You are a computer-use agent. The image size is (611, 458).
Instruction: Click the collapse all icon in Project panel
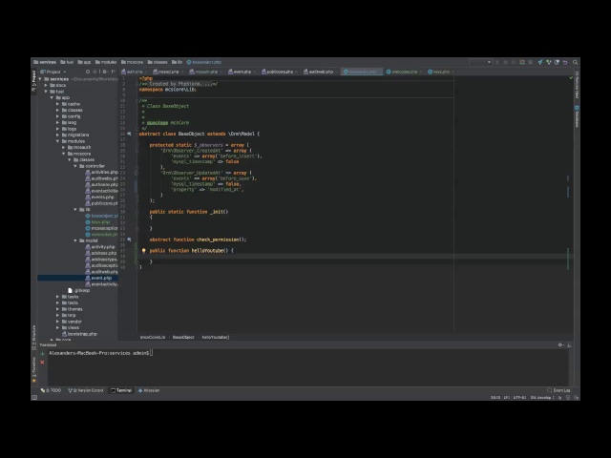(95, 72)
